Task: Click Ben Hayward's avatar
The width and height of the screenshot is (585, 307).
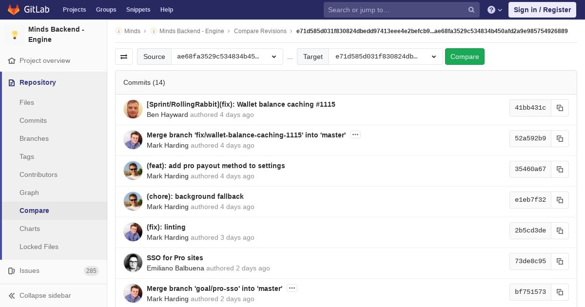Action: 133,109
